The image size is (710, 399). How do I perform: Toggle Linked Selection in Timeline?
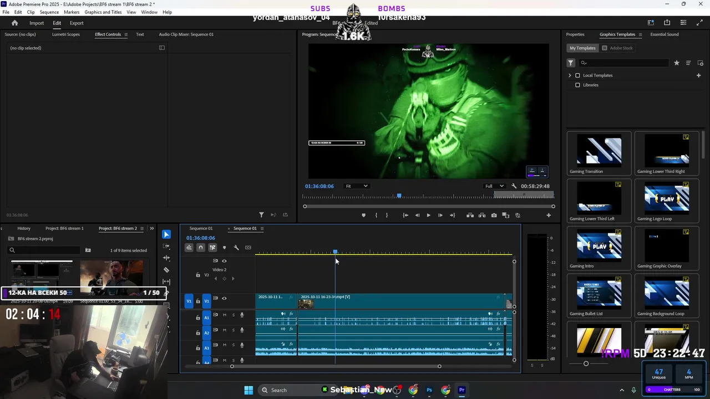click(212, 248)
